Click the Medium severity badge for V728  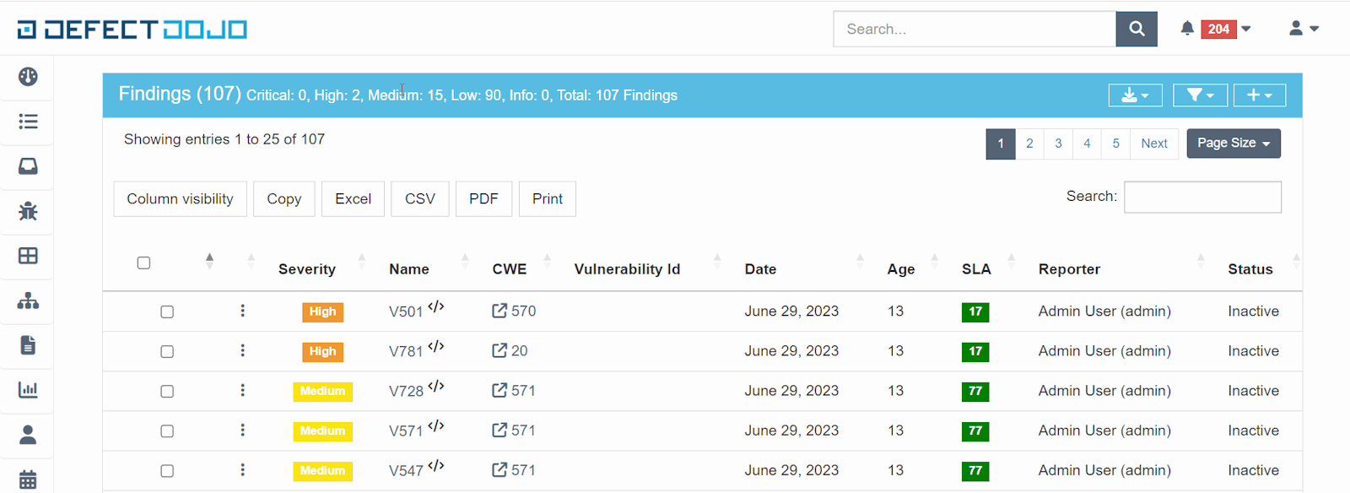pyautogui.click(x=322, y=391)
